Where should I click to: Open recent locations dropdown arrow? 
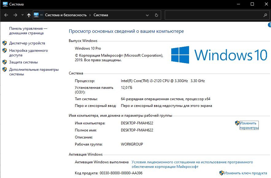tap(22, 15)
